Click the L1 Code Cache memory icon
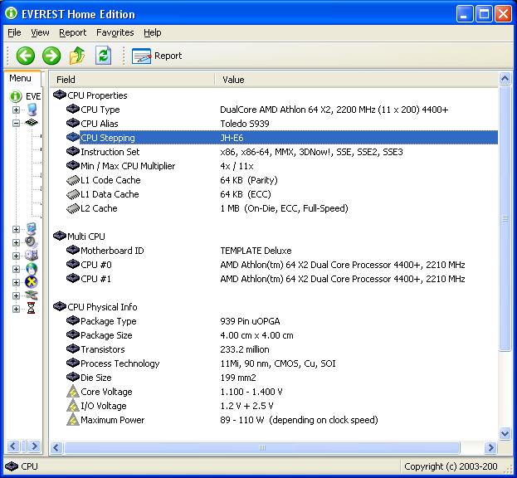517x478 pixels. tap(73, 180)
